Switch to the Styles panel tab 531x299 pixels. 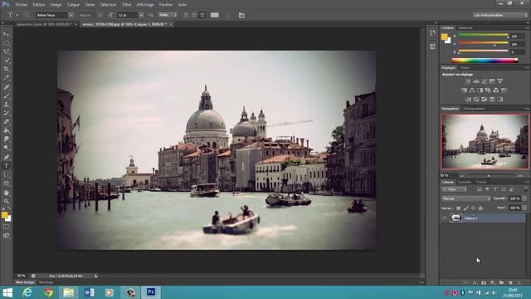pyautogui.click(x=465, y=68)
